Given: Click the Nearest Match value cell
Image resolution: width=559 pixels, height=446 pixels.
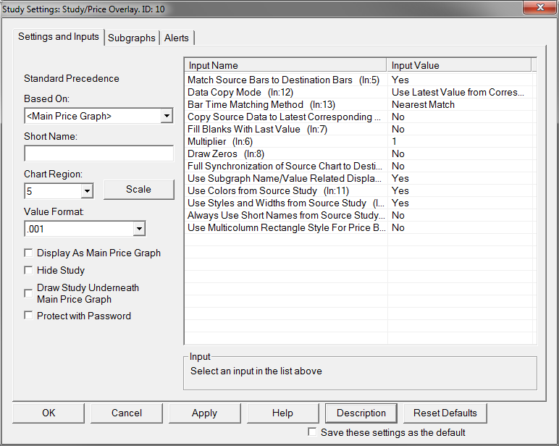Looking at the screenshot, I should [461, 104].
